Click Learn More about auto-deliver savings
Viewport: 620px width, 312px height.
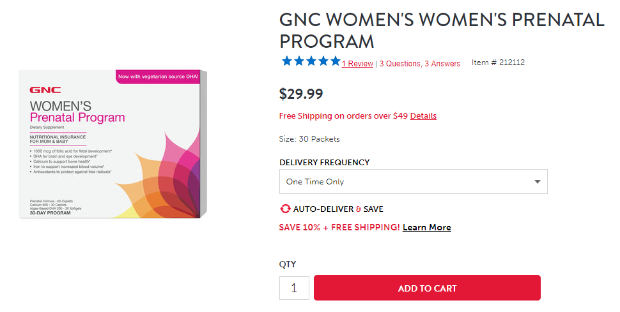pos(426,228)
